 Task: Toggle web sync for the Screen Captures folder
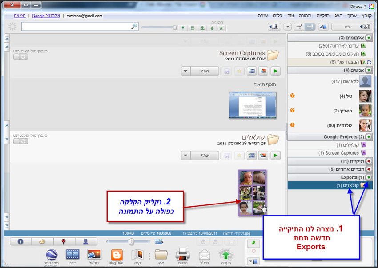point(21,56)
